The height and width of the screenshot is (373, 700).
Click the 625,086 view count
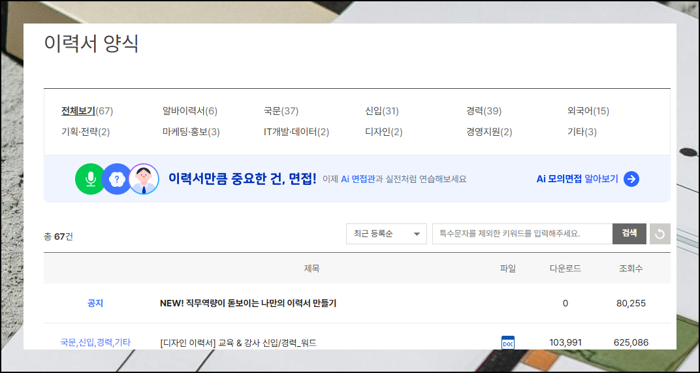(631, 342)
